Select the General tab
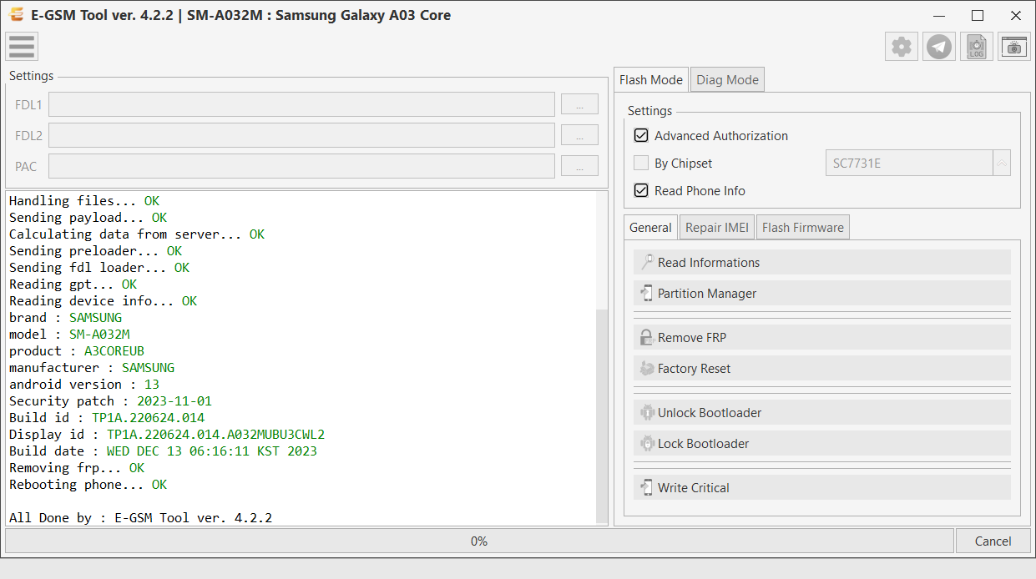1036x579 pixels. [x=650, y=227]
